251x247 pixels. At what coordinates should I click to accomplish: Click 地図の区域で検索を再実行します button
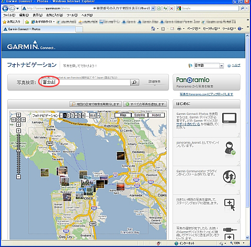pyautogui.click(x=96, y=104)
